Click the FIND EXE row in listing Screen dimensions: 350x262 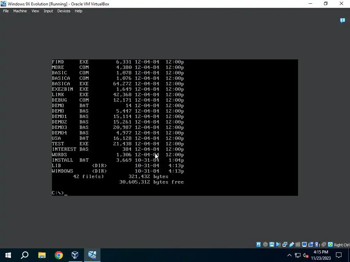118,62
